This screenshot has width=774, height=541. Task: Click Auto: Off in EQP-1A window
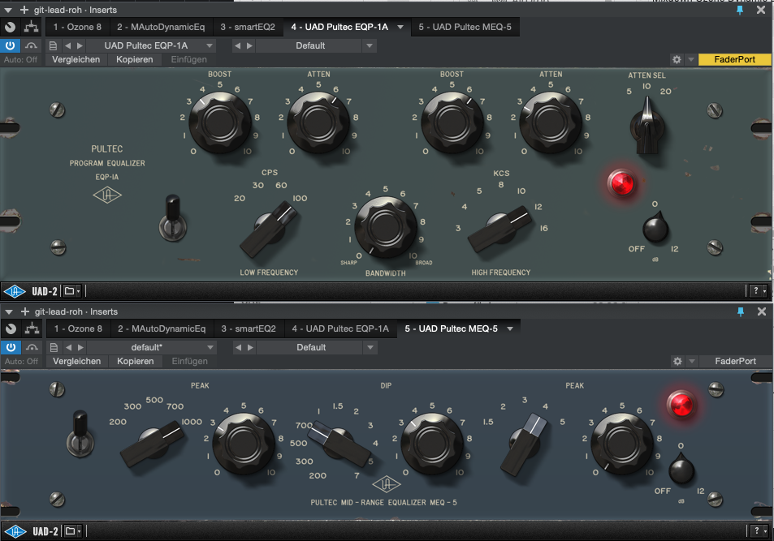(x=21, y=59)
